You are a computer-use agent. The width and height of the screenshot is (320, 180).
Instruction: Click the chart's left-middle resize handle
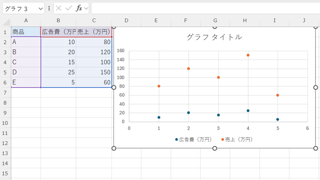(114, 88)
